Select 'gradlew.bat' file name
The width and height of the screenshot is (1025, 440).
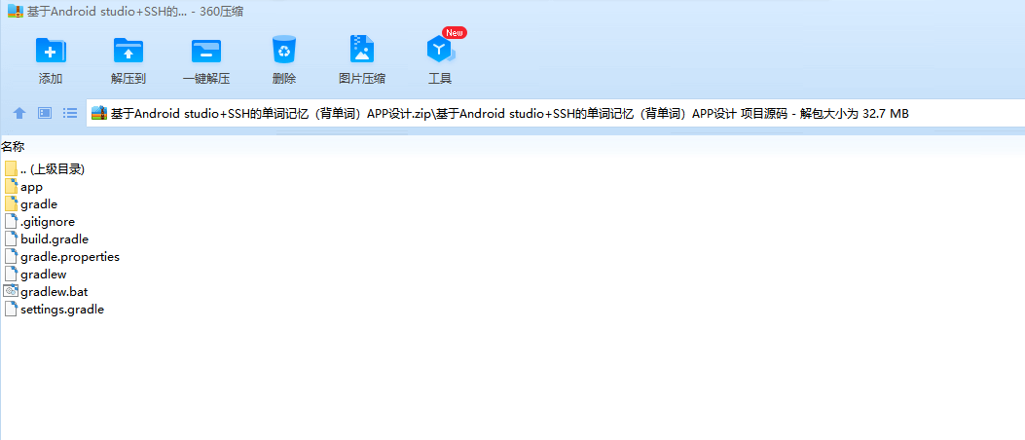54,292
